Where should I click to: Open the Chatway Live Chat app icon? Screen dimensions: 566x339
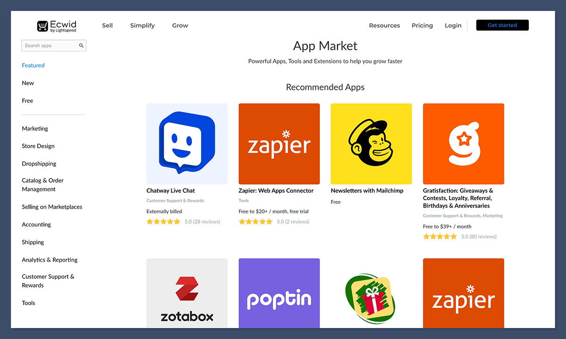coord(187,144)
